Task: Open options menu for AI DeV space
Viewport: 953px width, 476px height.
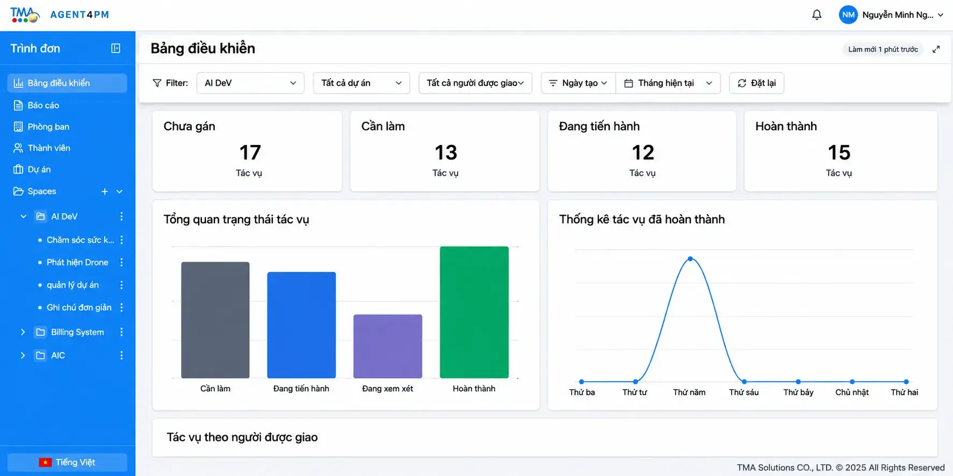Action: [x=121, y=216]
